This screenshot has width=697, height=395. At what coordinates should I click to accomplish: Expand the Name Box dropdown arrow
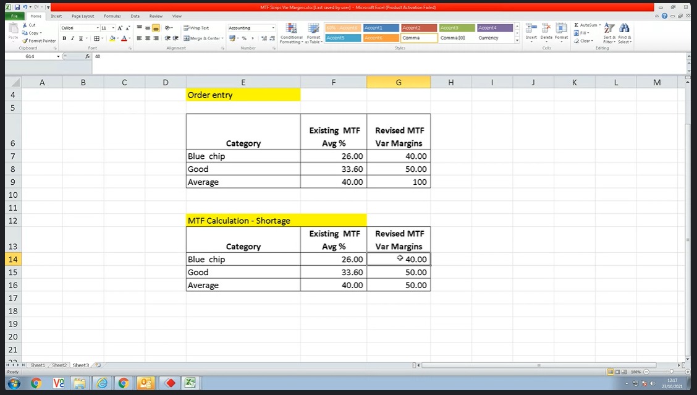[x=58, y=56]
